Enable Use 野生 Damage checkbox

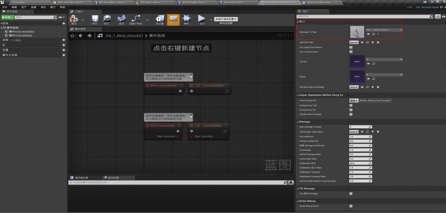[x=351, y=194]
